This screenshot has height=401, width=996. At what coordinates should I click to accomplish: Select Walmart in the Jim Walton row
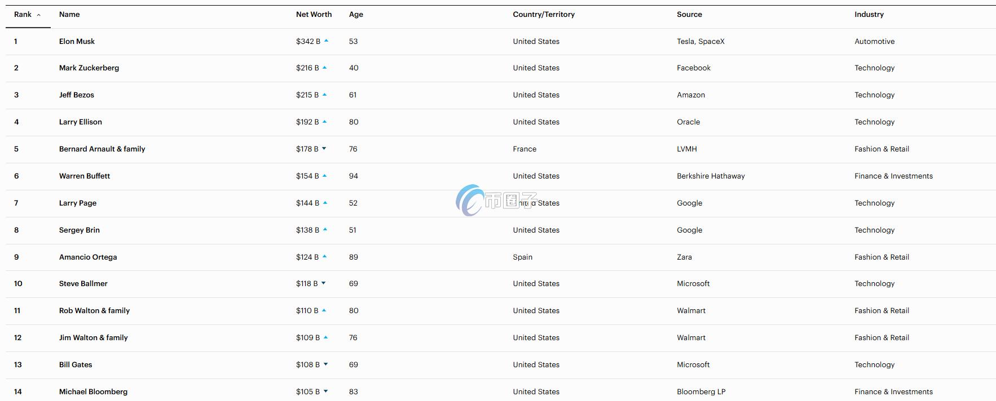pyautogui.click(x=691, y=338)
